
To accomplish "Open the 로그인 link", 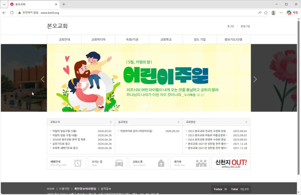I will click(x=230, y=26).
